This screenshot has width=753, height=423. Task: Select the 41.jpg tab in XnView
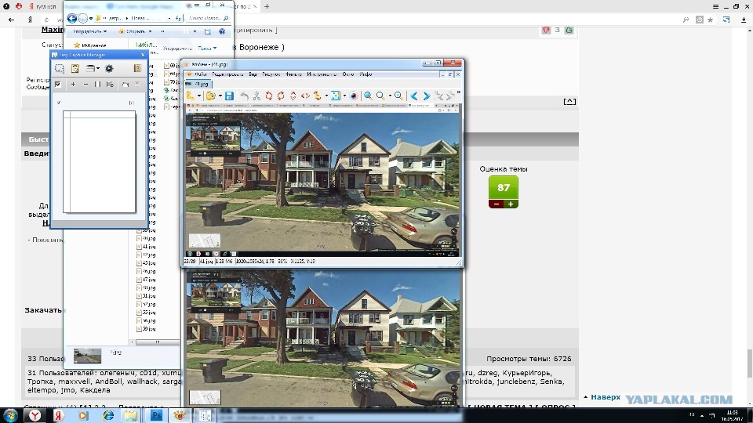(x=198, y=84)
